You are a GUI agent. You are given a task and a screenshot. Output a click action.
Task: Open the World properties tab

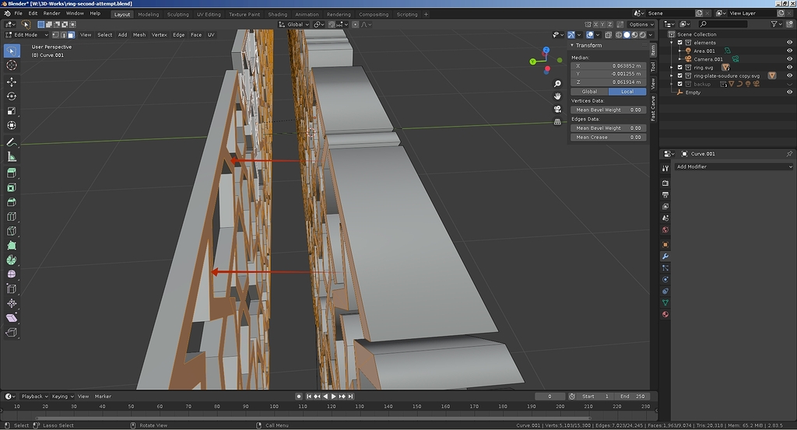[x=665, y=229]
